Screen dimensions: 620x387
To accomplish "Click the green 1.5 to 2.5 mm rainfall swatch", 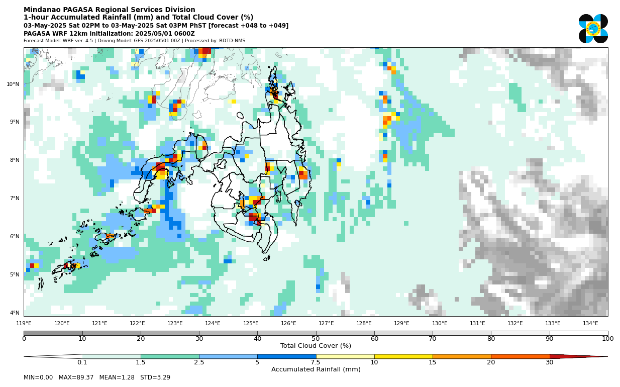I will coord(170,356).
